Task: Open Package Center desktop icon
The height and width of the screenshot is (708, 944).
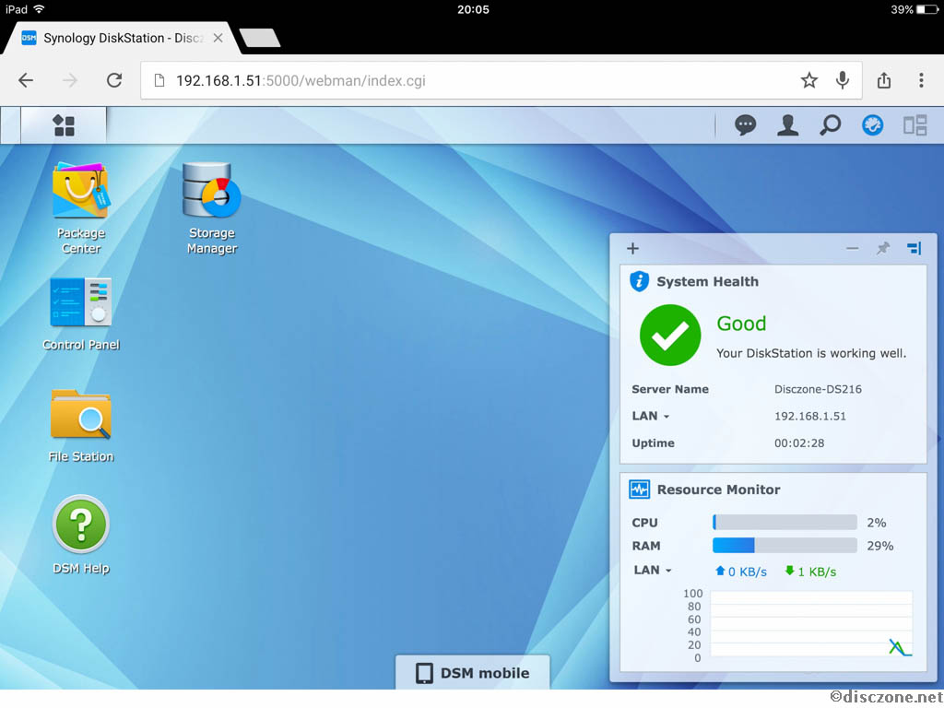Action: click(81, 208)
